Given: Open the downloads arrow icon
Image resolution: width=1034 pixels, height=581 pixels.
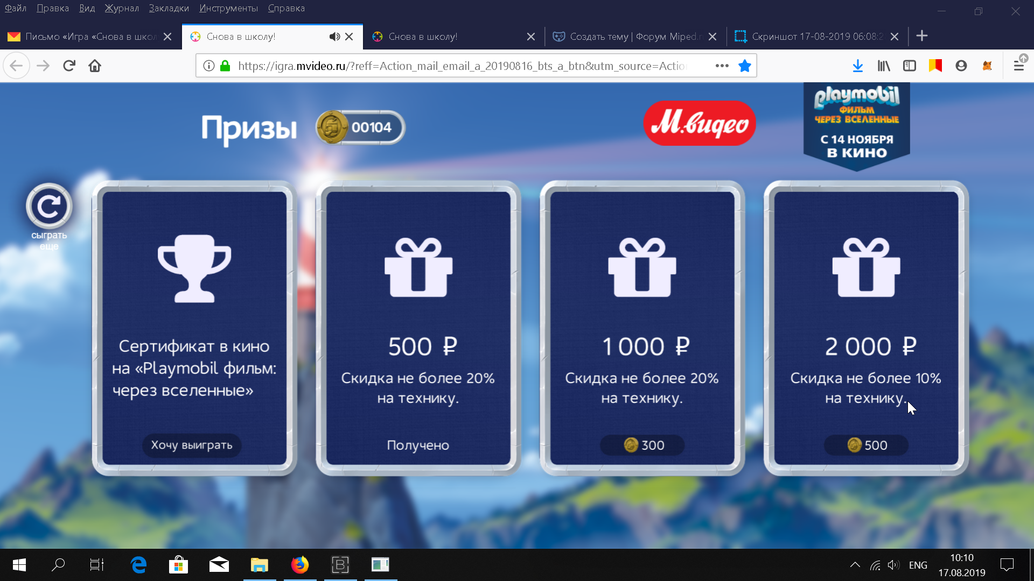Looking at the screenshot, I should [x=858, y=66].
